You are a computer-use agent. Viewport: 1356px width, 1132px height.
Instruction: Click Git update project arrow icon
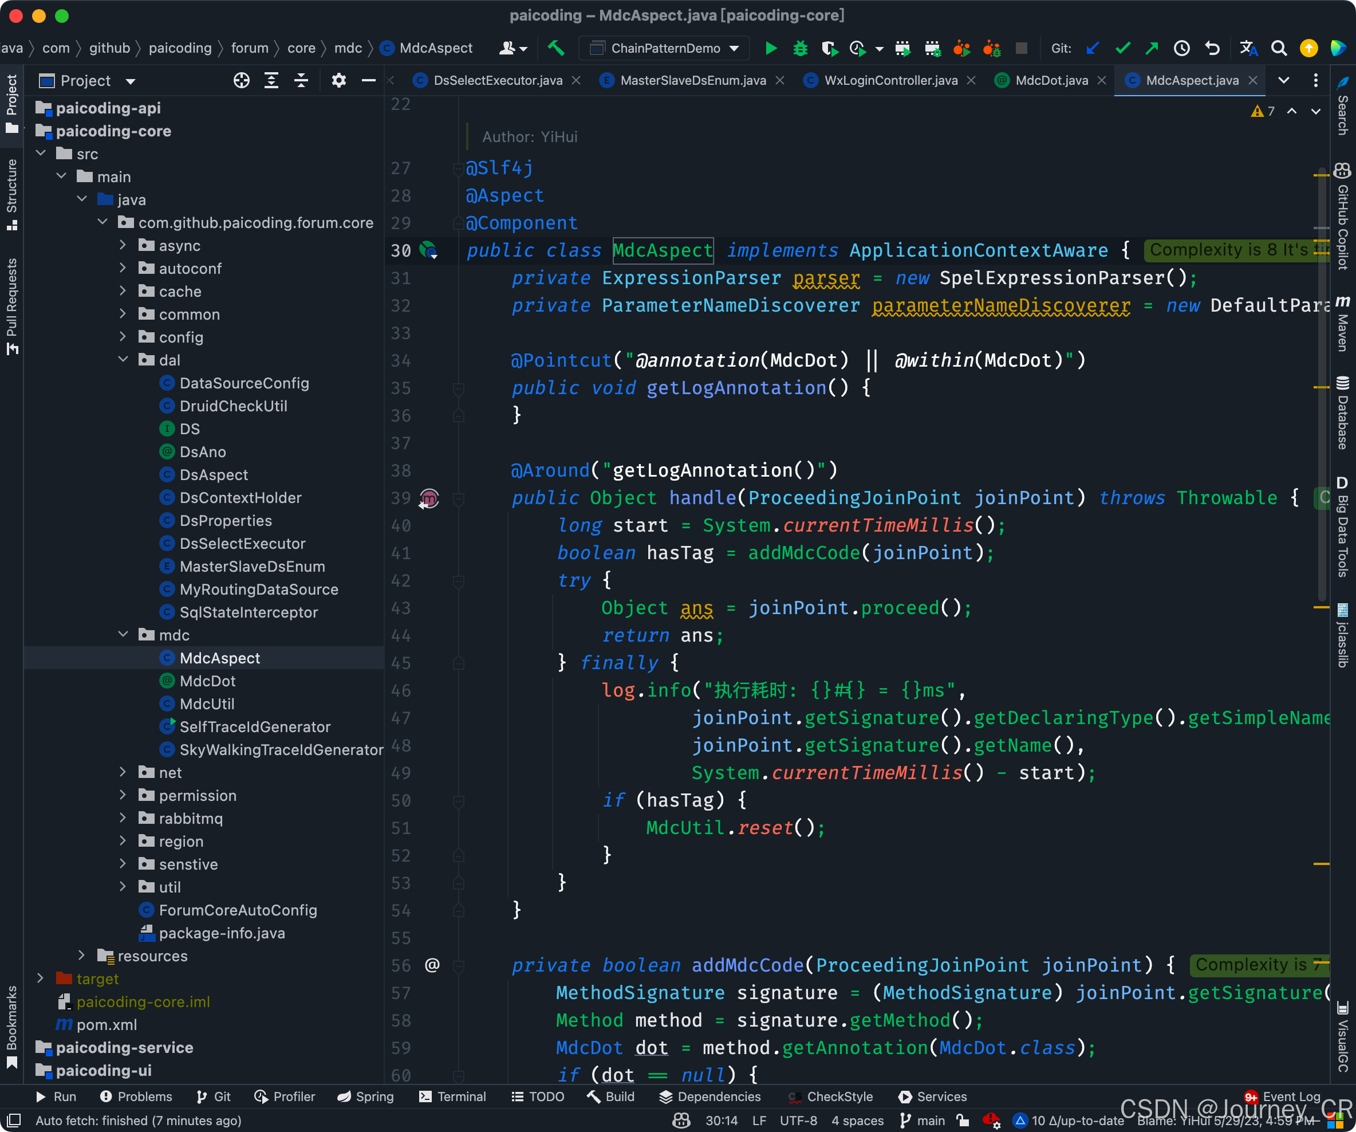click(1093, 49)
